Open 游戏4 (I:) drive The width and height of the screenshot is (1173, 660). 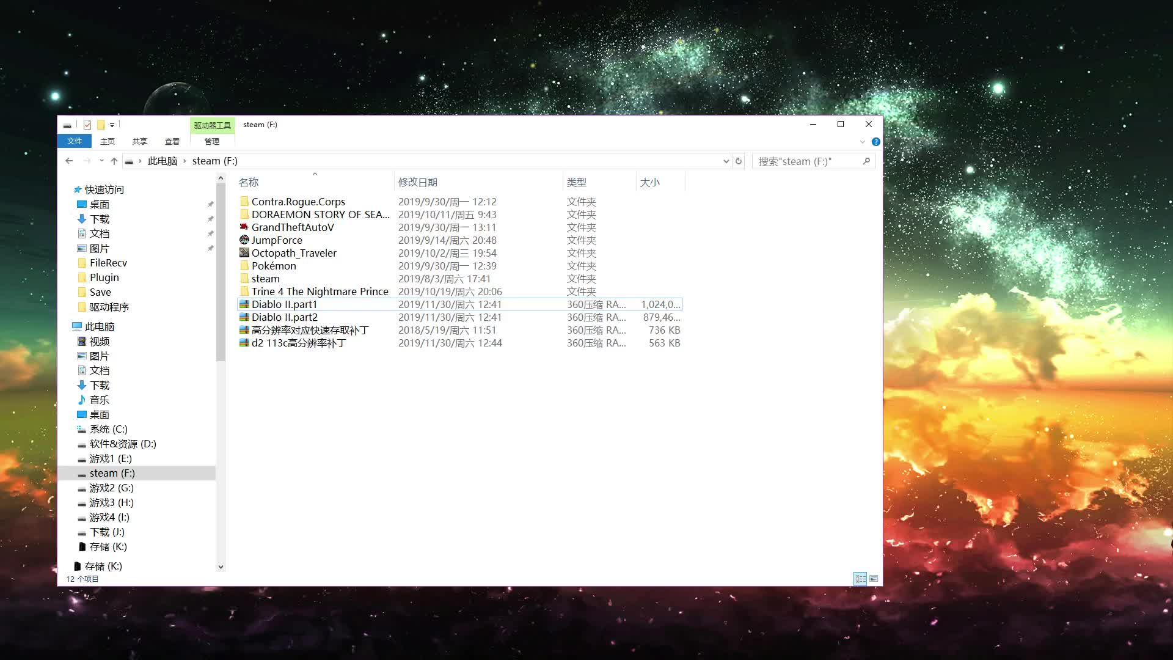coord(109,517)
